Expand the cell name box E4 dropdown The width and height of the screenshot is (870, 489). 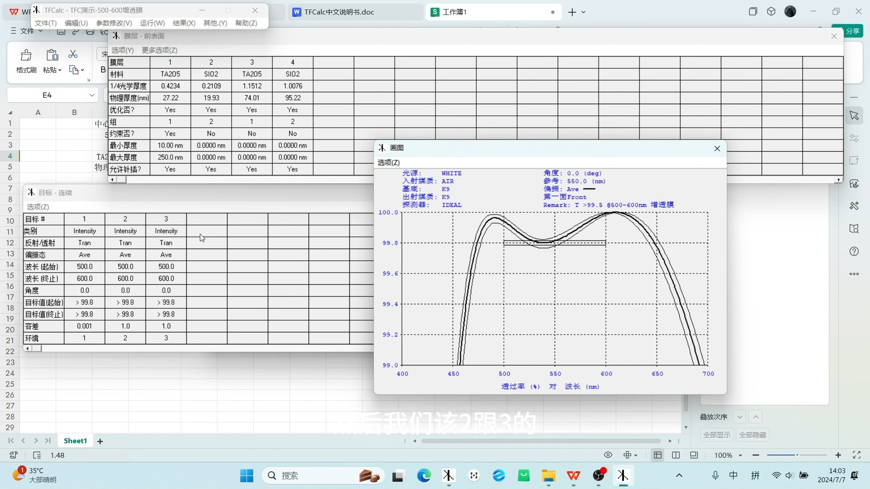pos(92,95)
